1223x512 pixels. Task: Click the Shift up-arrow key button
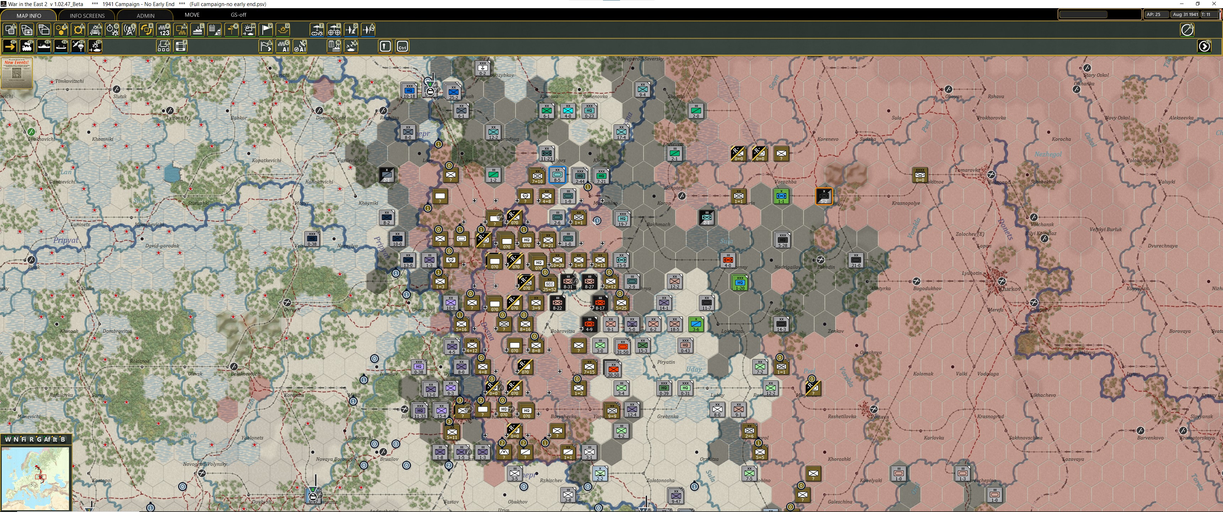pos(385,46)
